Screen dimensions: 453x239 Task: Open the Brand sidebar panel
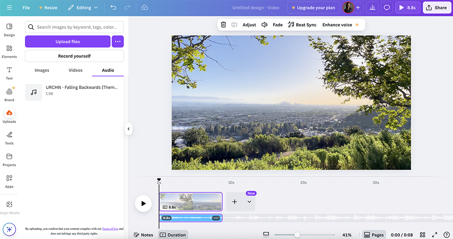point(9,95)
